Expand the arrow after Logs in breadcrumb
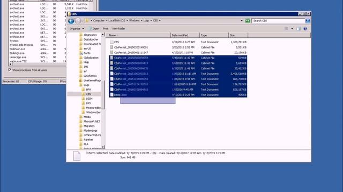 click(x=151, y=20)
